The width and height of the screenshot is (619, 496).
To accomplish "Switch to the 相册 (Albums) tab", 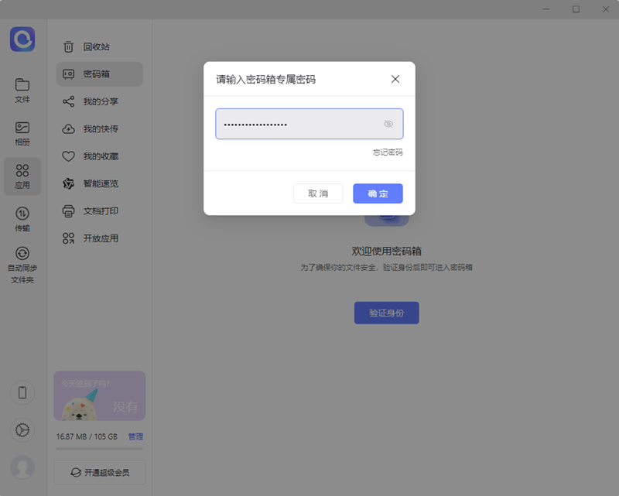I will click(22, 132).
